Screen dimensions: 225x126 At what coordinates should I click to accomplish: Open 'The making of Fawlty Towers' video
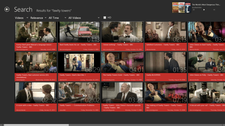166,97
